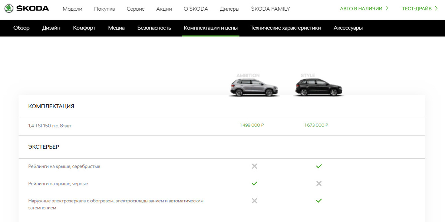Click the КОМПЛЕКТАЦИЯ section heading
Viewport: 445px width, 222px height.
(51, 106)
